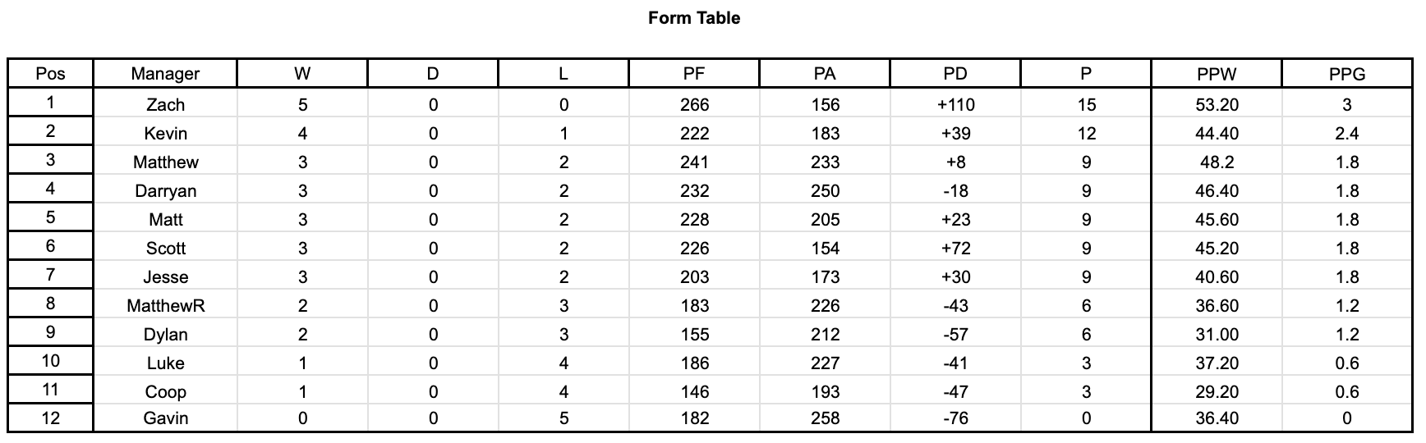1426x443 pixels.
Task: Select the Pos column header
Action: coord(50,74)
